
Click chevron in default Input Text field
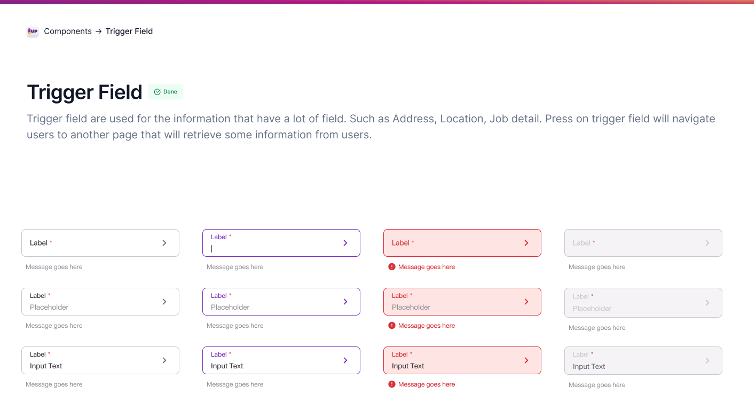pos(164,360)
